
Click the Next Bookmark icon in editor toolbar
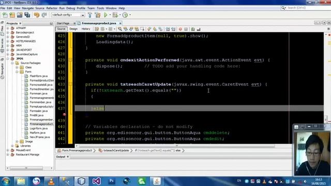click(155, 29)
